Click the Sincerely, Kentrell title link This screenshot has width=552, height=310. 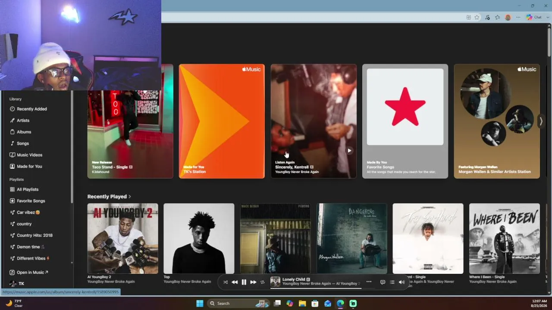292,167
